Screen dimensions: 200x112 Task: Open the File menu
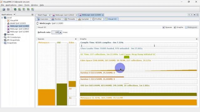coord(2,5)
